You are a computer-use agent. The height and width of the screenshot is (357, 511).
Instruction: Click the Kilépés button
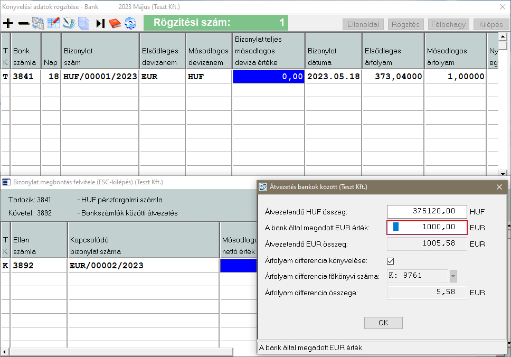[x=491, y=24]
